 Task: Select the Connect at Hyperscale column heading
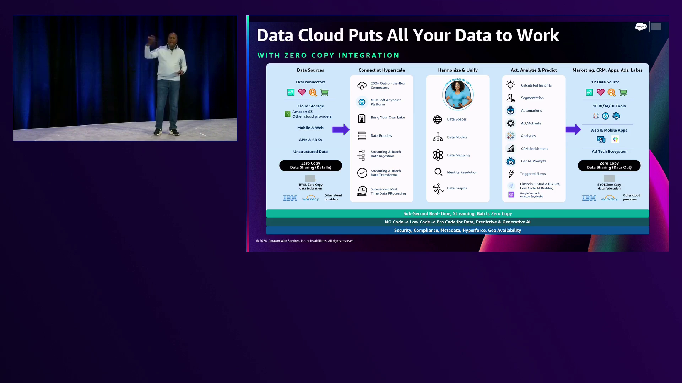pyautogui.click(x=381, y=70)
